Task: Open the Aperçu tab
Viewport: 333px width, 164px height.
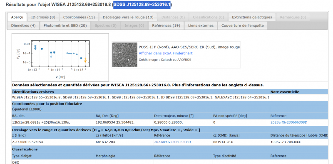Action: (x=17, y=17)
